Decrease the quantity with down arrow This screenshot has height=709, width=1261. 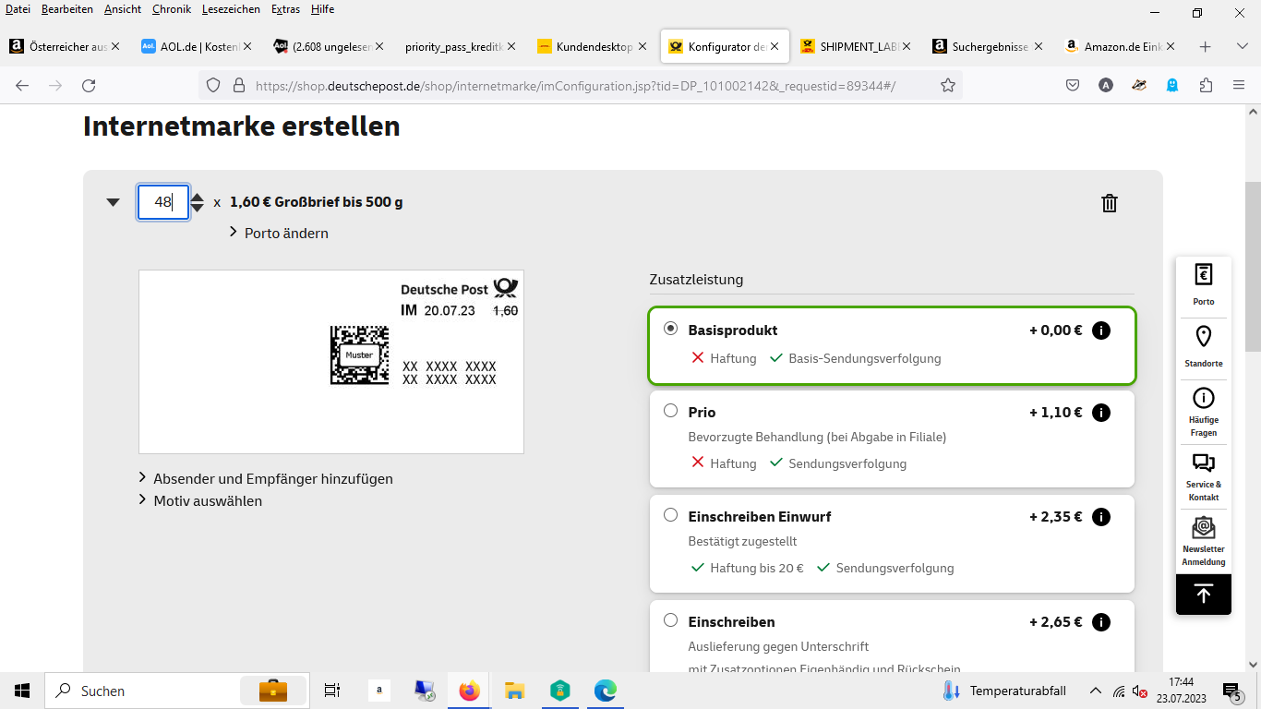pos(197,209)
